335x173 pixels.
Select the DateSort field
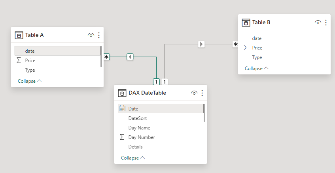coord(161,118)
